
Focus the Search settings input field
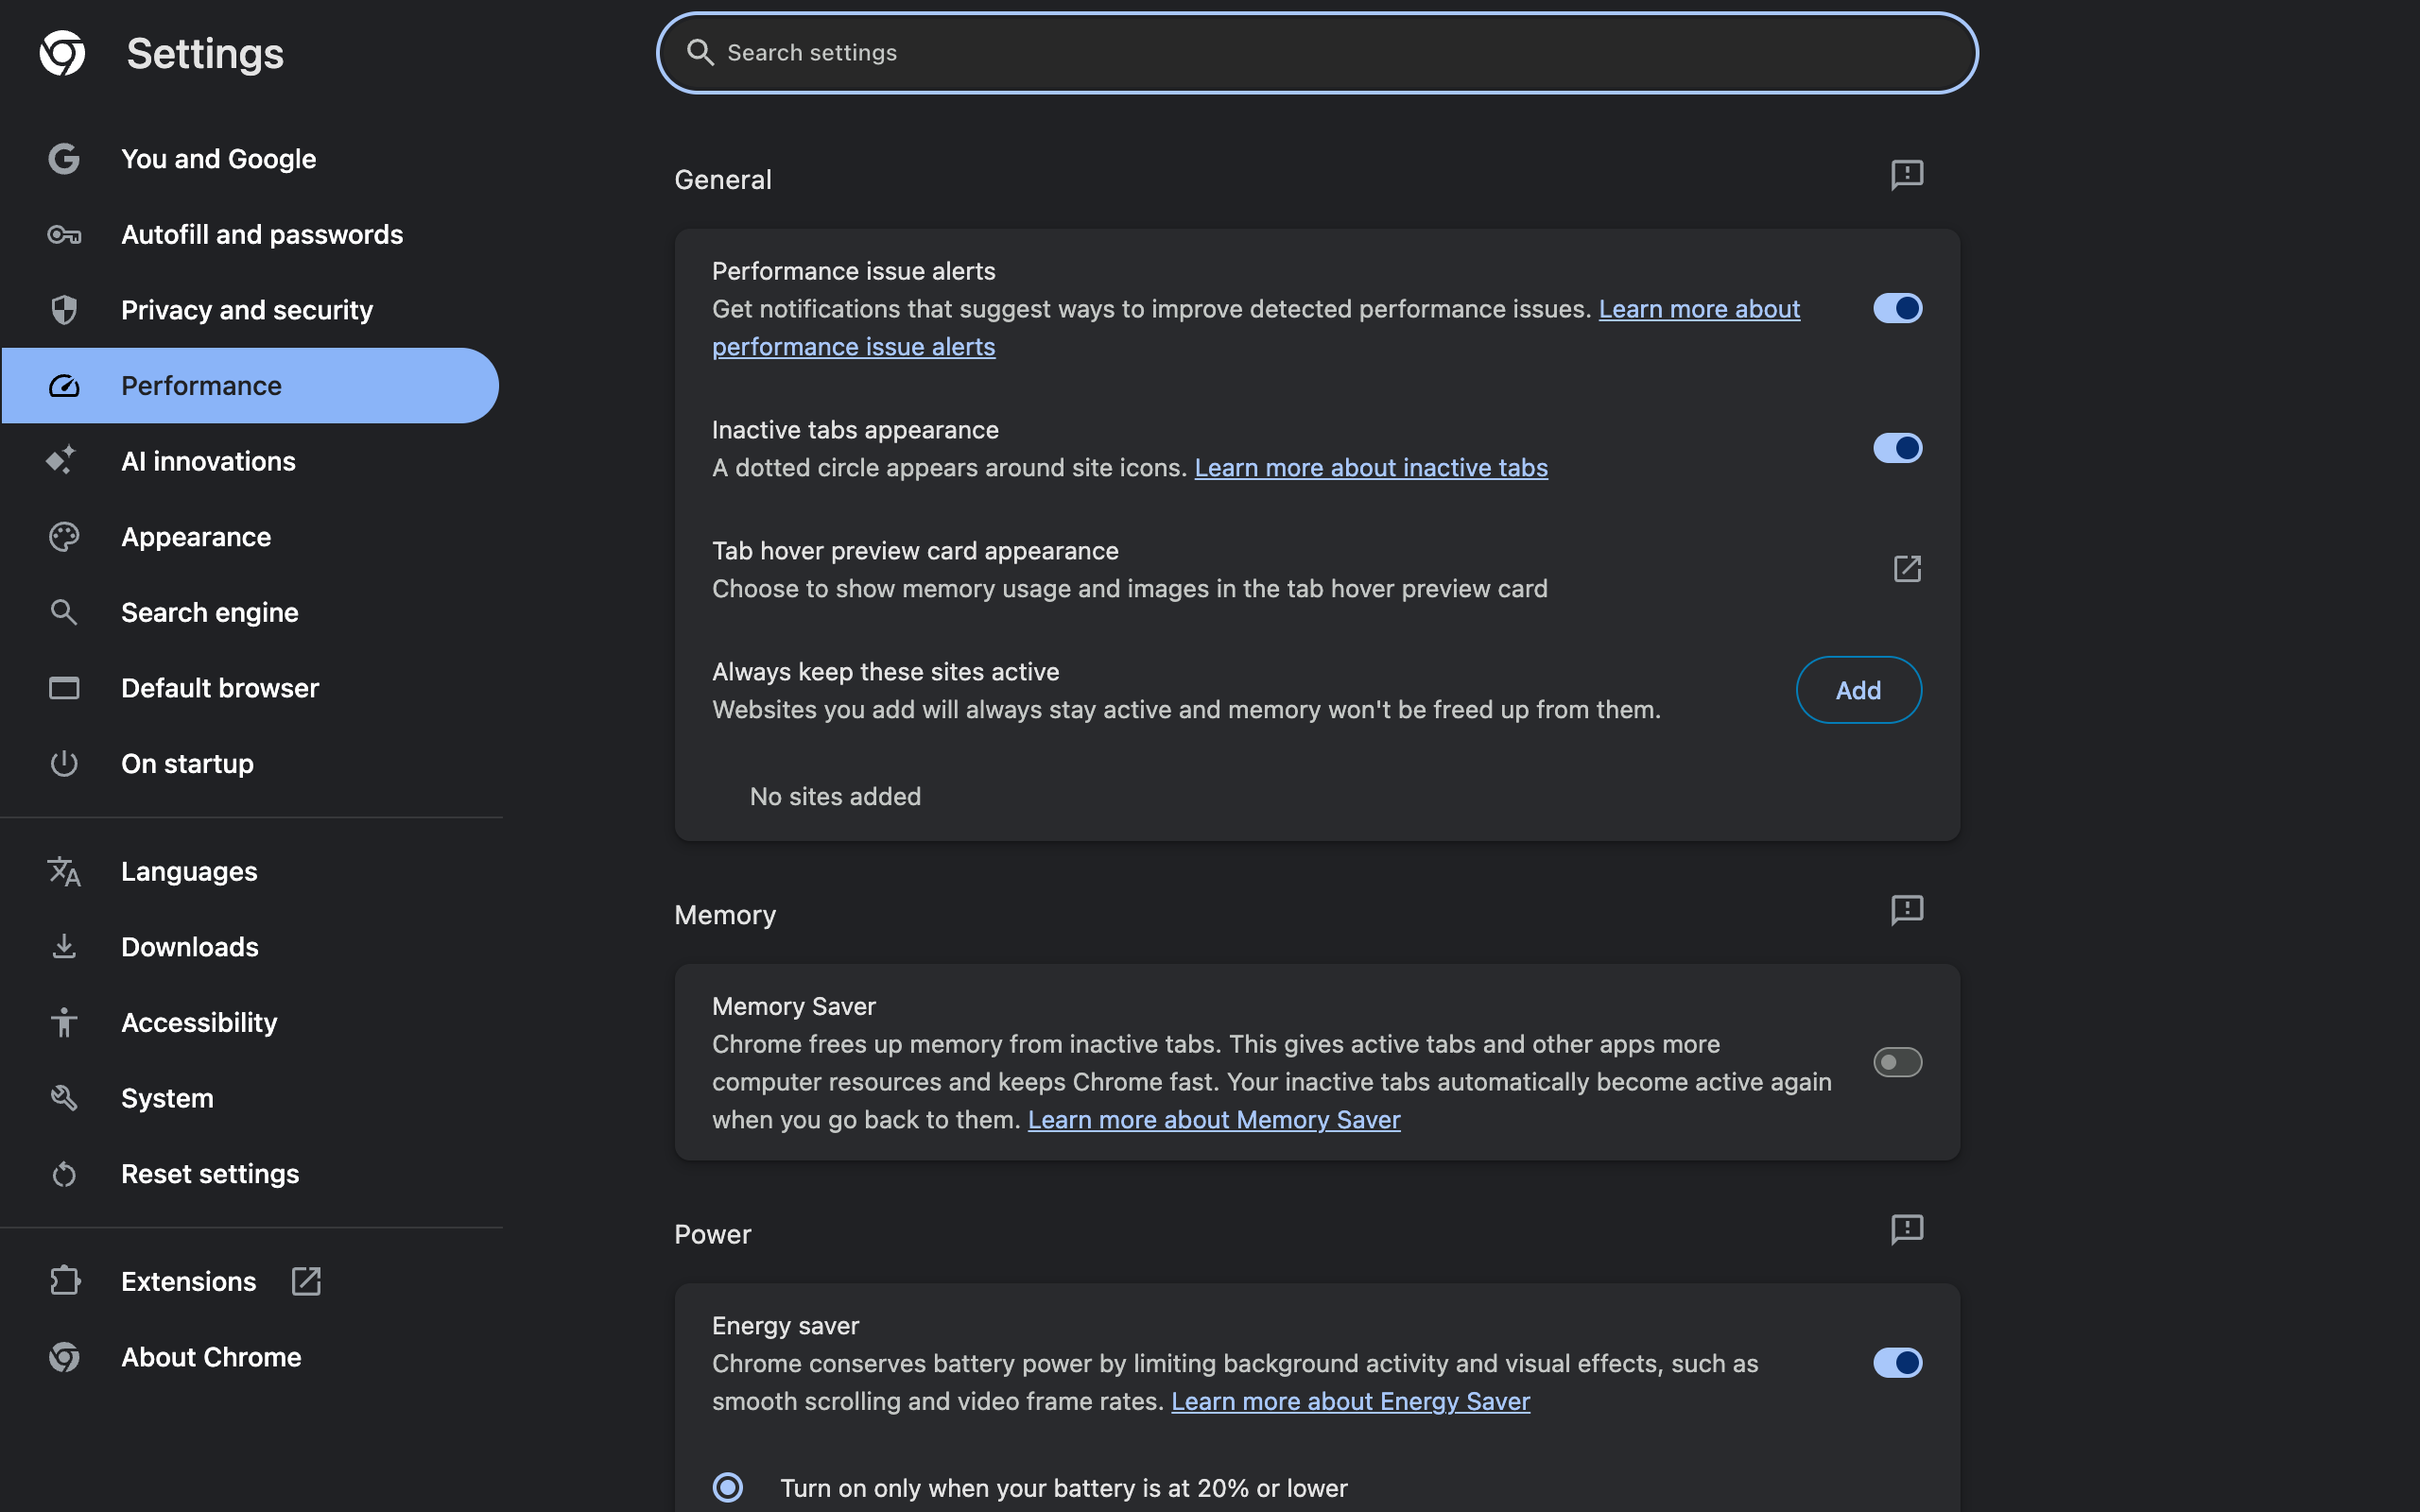pos(1317,53)
